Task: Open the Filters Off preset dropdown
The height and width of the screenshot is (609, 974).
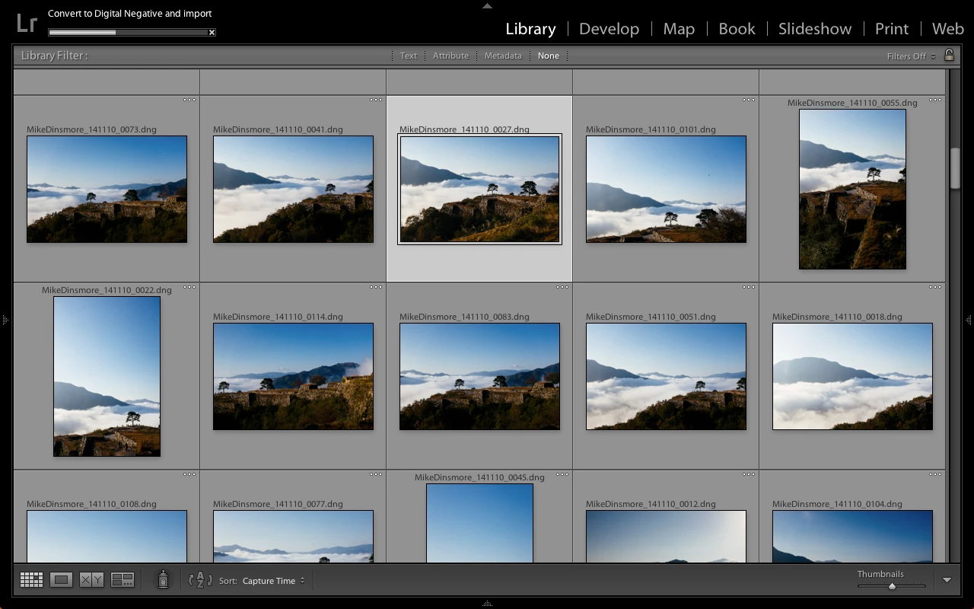Action: click(911, 56)
